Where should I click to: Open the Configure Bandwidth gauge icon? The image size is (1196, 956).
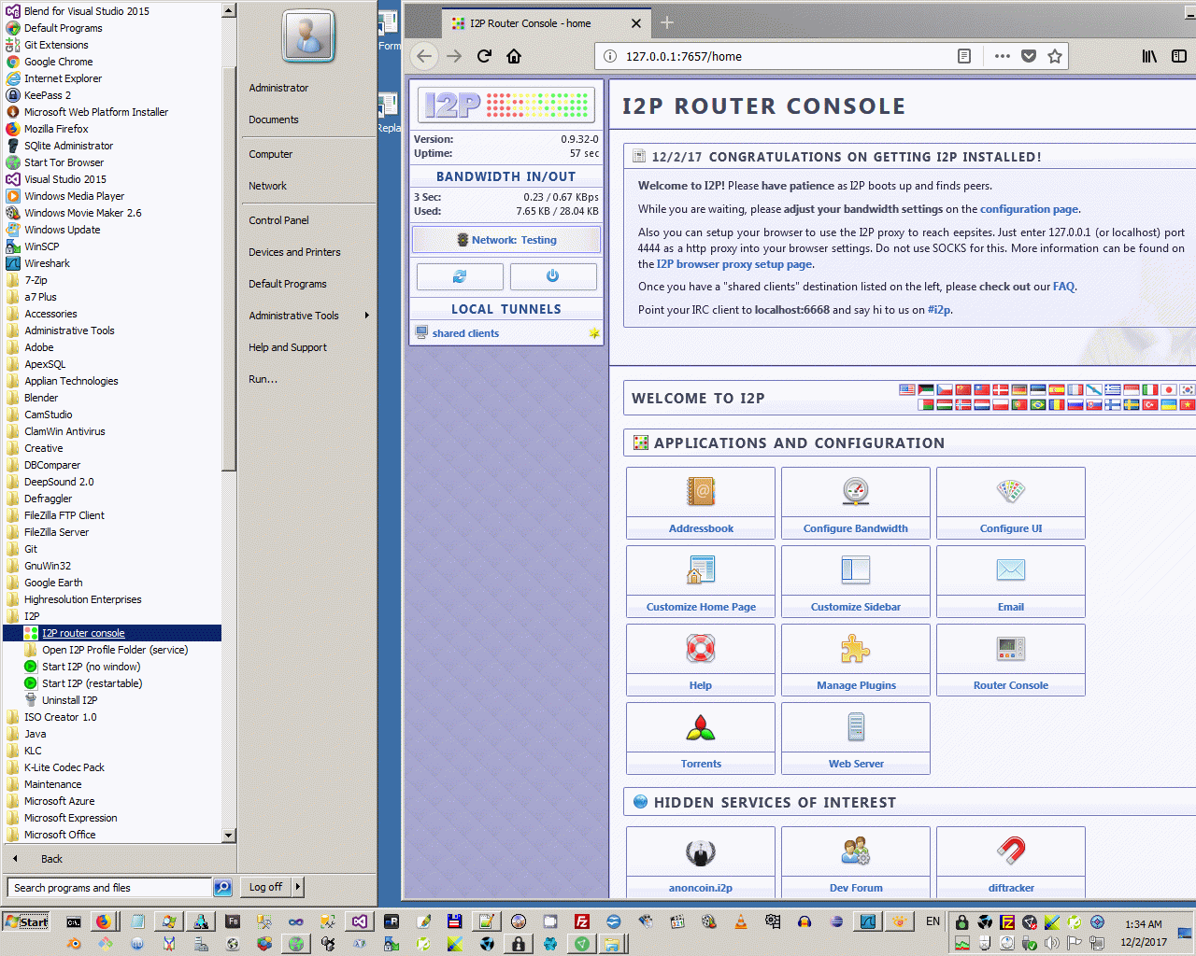click(x=856, y=491)
